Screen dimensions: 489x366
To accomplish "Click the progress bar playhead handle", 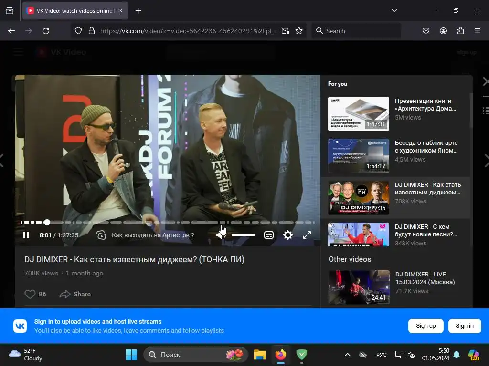I will 47,222.
